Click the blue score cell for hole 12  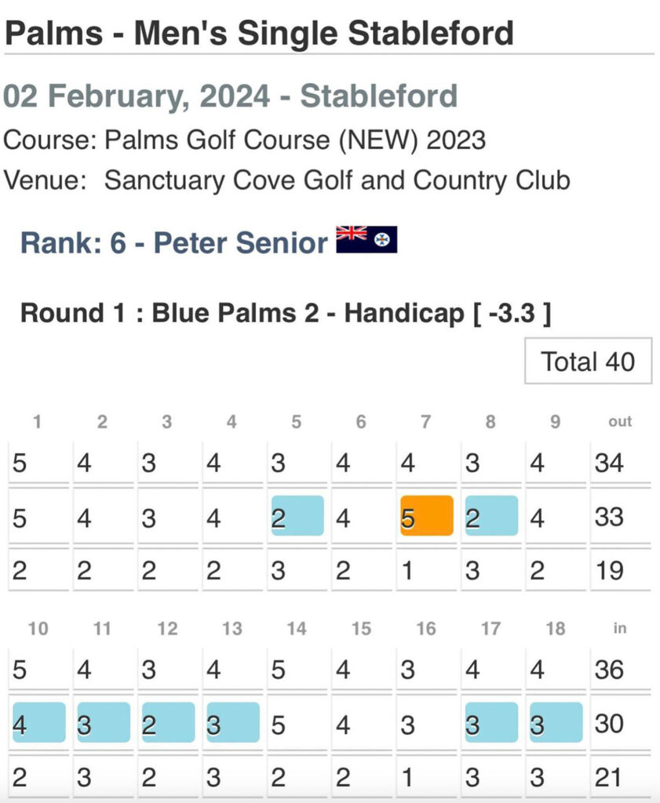168,722
